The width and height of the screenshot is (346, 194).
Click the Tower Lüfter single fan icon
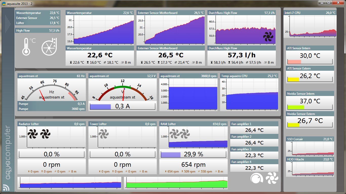point(103,134)
